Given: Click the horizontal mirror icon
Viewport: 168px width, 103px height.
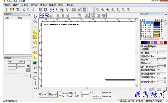Looking at the screenshot, I should [87, 16].
